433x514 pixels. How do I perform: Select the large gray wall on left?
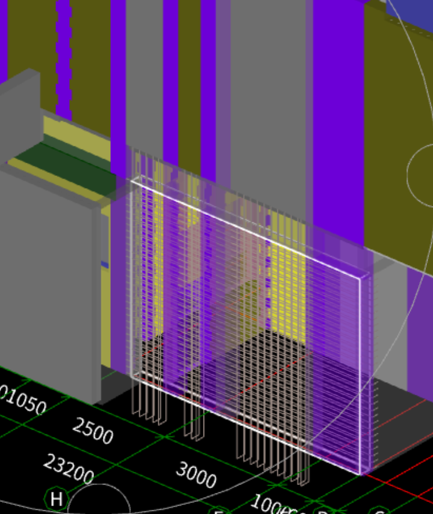pos(48,277)
